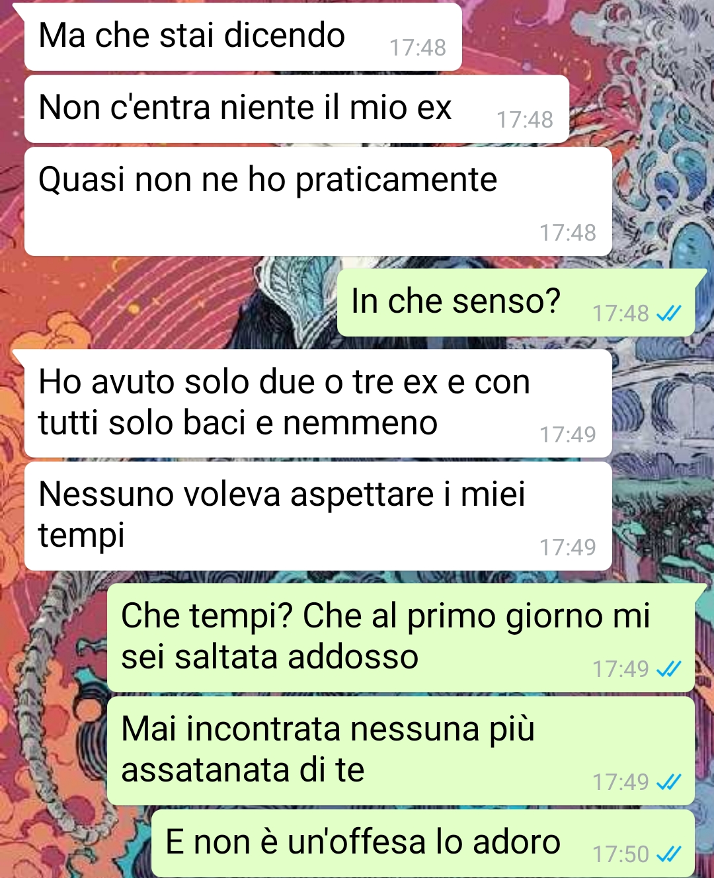Select message 'Non c'entra niente il mio ex'
The image size is (714, 878).
pyautogui.click(x=297, y=109)
